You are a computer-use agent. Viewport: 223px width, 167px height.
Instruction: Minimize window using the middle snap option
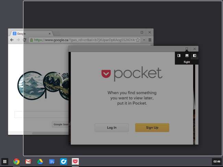click(x=187, y=55)
